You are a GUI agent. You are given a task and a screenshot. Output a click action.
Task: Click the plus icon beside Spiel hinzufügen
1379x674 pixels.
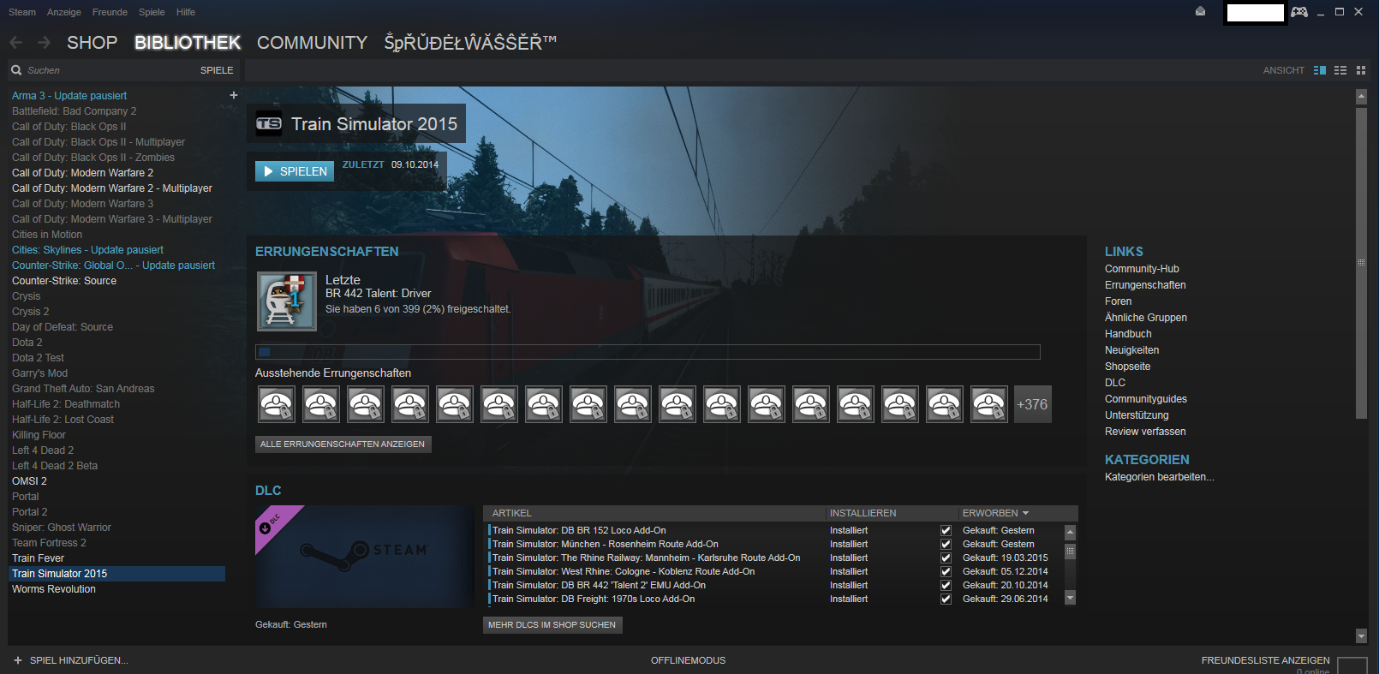(18, 660)
